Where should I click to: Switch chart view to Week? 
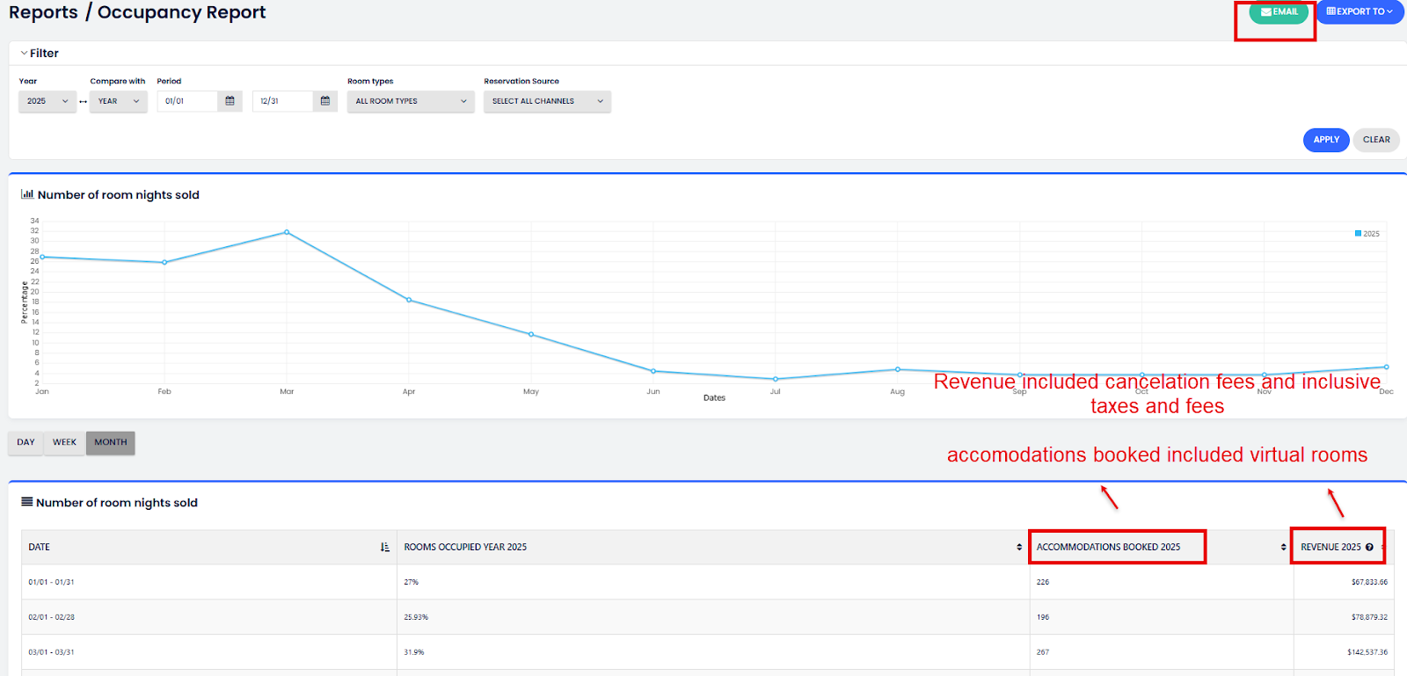click(x=64, y=442)
